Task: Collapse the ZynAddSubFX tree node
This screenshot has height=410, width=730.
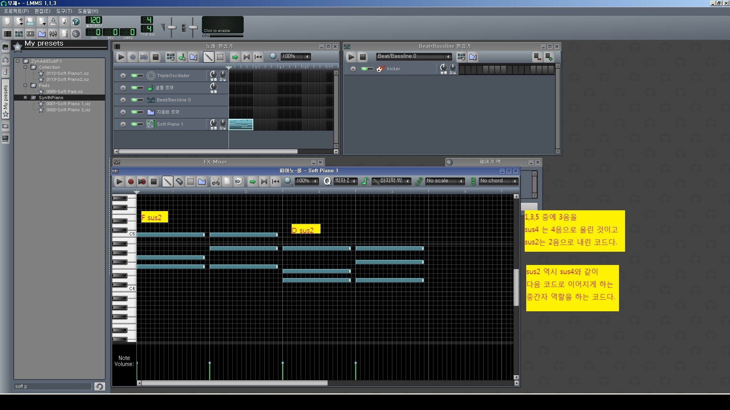Action: 17,61
